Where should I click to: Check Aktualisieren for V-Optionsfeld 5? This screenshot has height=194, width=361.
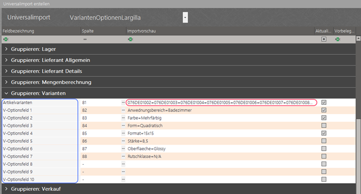pyautogui.click(x=324, y=141)
